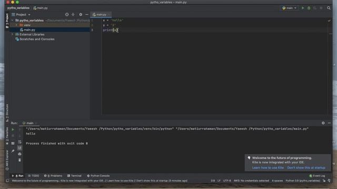Click line number 2 in gutter
The image size is (337, 189).
pos(92,25)
